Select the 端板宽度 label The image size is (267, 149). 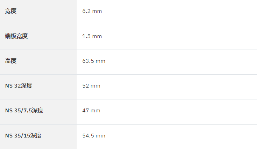pos(16,36)
